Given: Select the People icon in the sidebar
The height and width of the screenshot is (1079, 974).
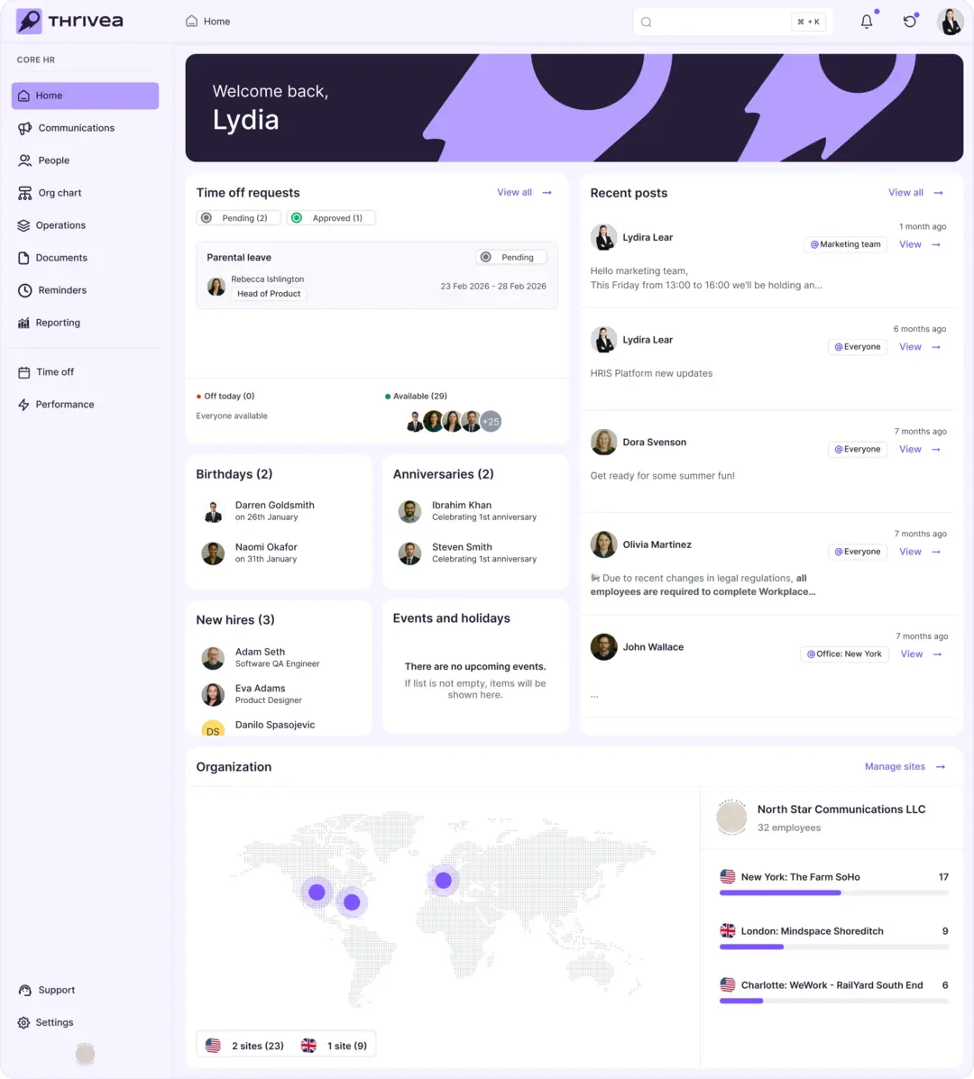Looking at the screenshot, I should 27,160.
